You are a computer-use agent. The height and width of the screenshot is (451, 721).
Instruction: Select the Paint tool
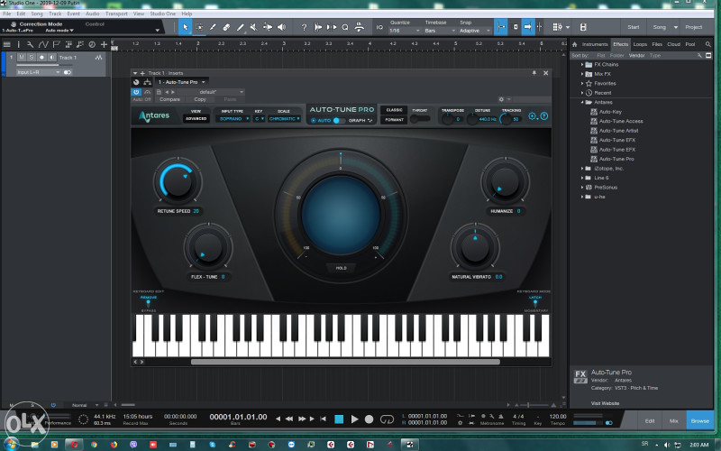point(240,27)
